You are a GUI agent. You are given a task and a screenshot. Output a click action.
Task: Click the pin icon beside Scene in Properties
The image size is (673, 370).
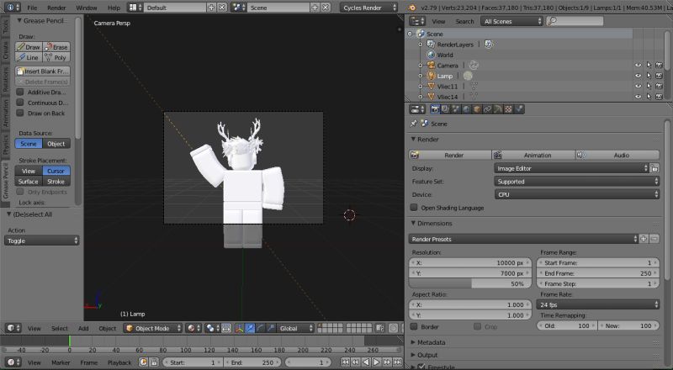(413, 124)
